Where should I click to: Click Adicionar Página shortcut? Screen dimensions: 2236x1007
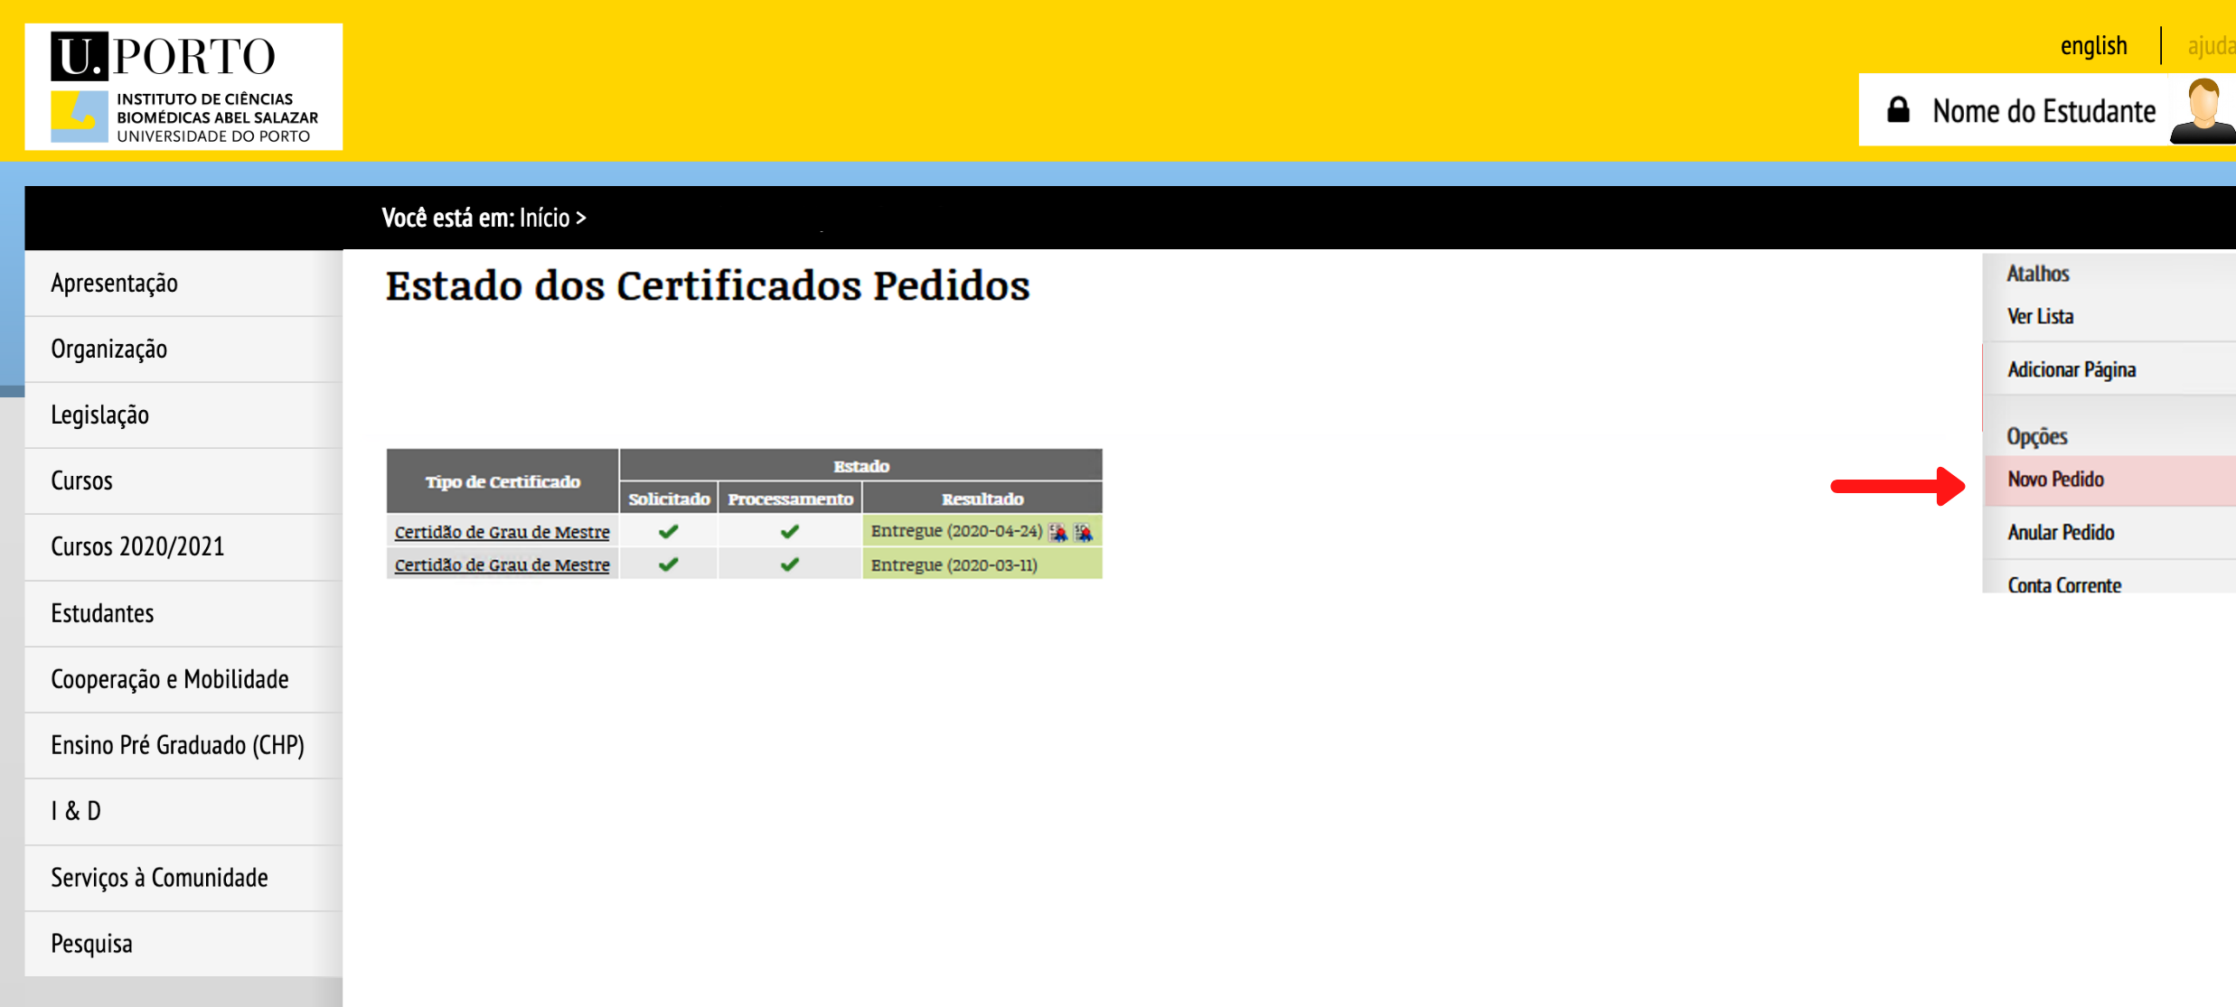(x=2072, y=369)
